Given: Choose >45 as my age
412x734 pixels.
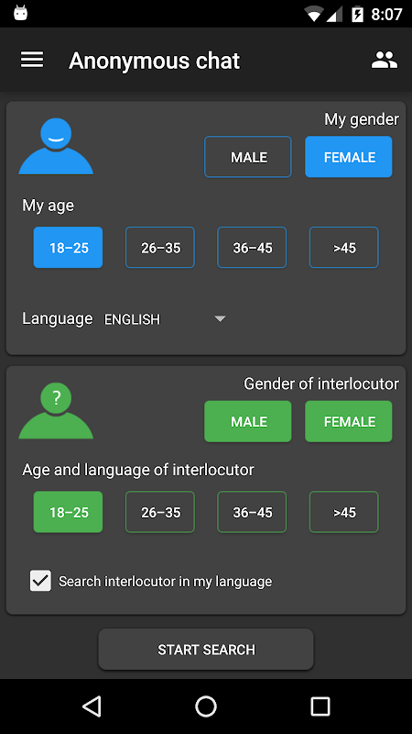Looking at the screenshot, I should point(344,247).
